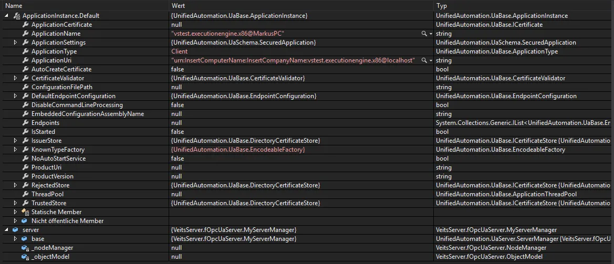The image size is (614, 264).
Task: Select the ThreadPool row name
Action: click(47, 194)
